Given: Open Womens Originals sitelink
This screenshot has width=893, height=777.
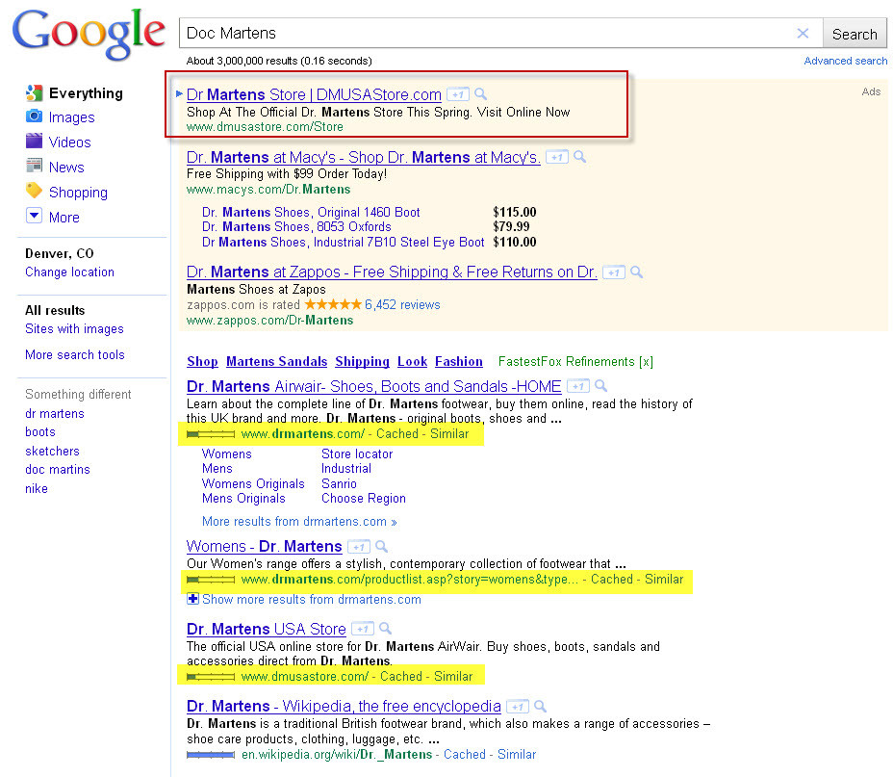Looking at the screenshot, I should [x=253, y=483].
